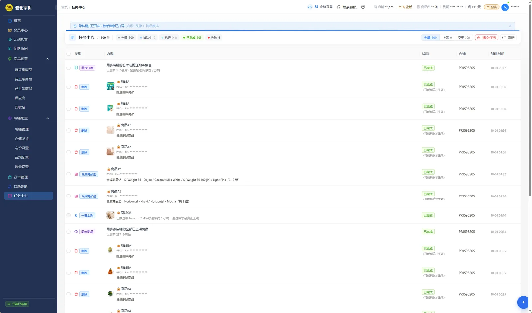Click the 联系客服 headset icon

pos(339,7)
